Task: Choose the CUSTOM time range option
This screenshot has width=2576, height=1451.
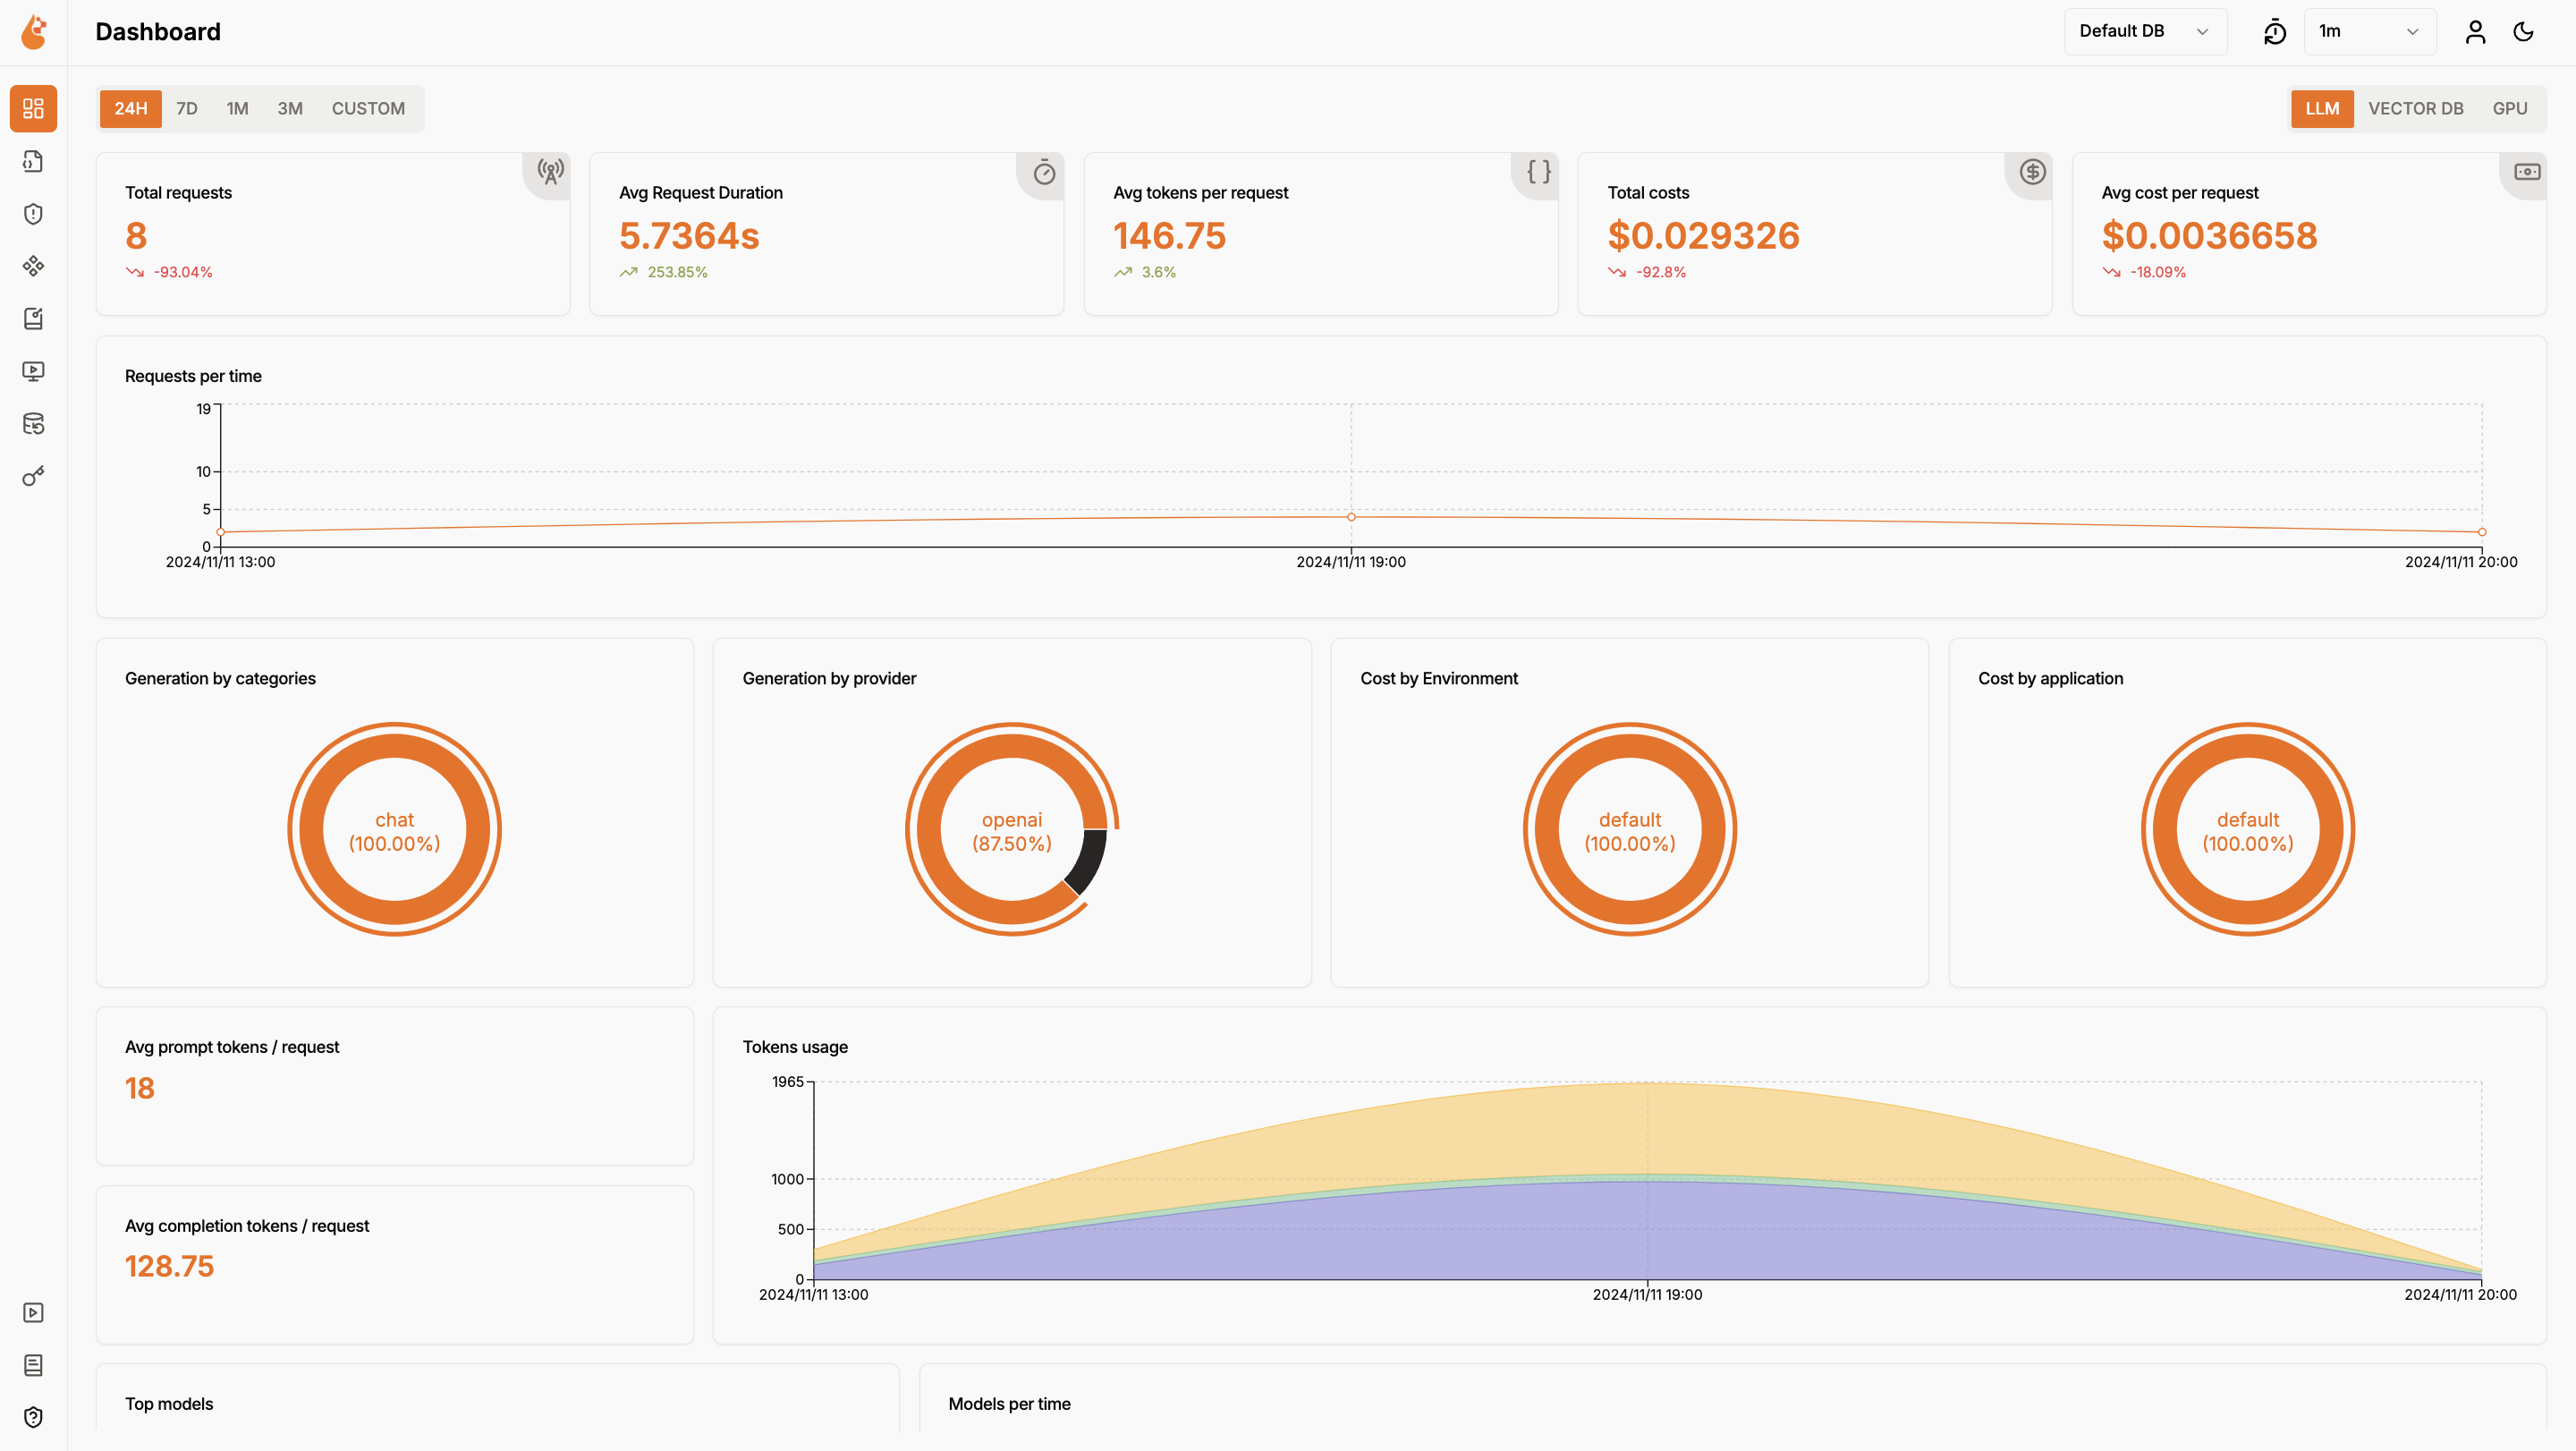Action: click(368, 108)
